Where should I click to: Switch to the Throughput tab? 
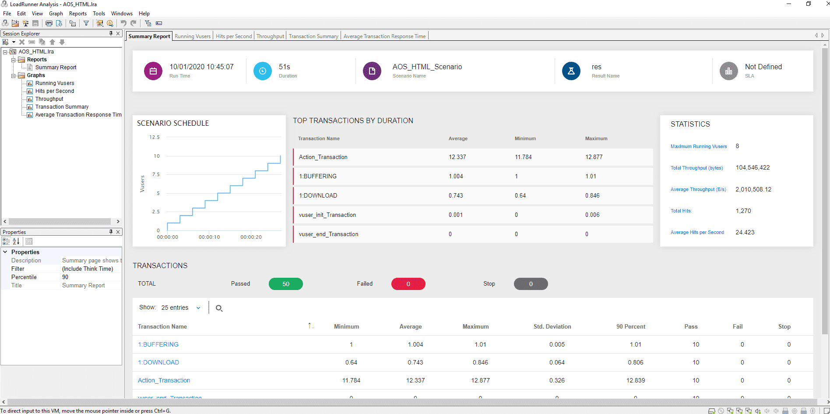pyautogui.click(x=270, y=36)
